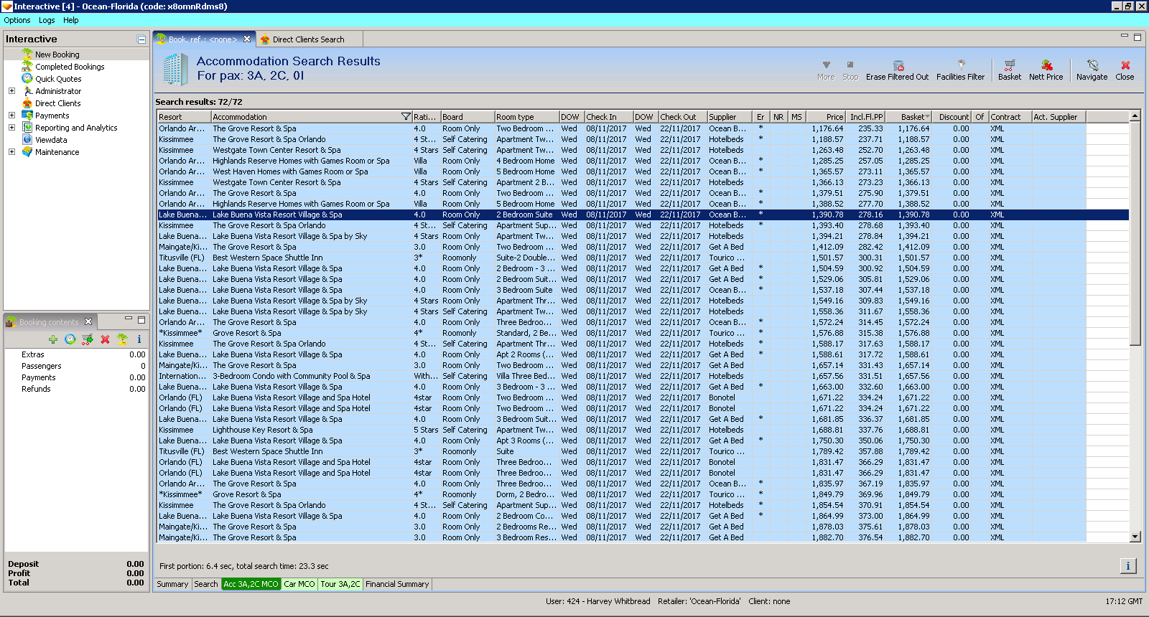1149x617 pixels.
Task: Expand the Reporting and Analytics node
Action: tap(11, 128)
